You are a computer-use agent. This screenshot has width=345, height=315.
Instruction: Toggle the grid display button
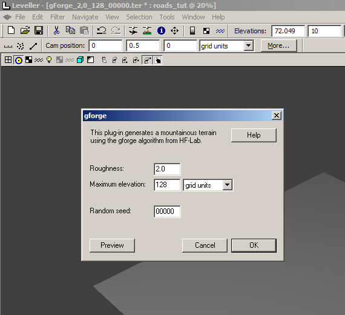pos(8,60)
